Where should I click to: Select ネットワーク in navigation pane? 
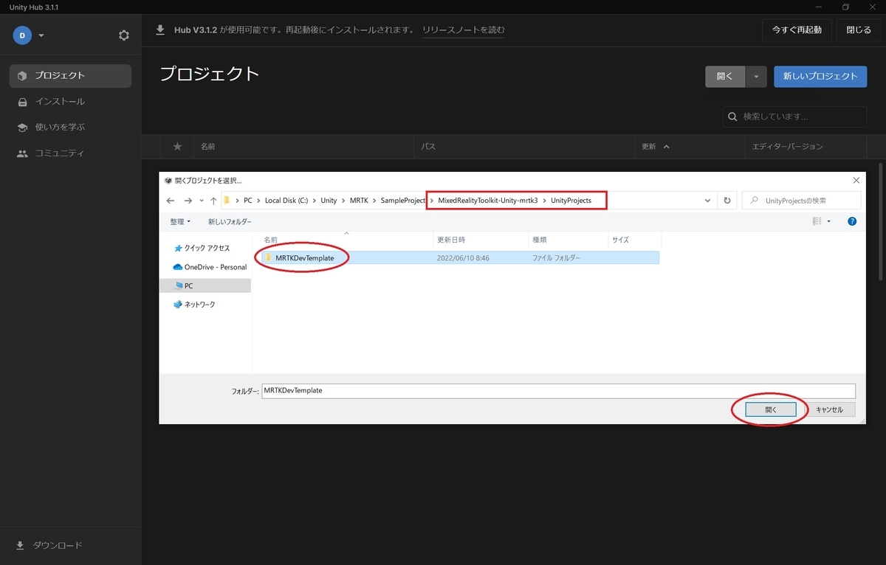pyautogui.click(x=194, y=304)
